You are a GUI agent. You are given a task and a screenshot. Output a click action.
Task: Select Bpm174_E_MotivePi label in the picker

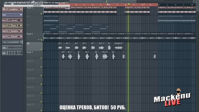click(10, 37)
